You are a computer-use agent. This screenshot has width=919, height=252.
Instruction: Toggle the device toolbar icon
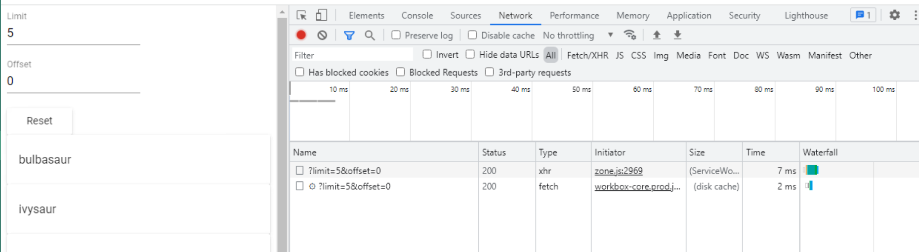[x=321, y=15]
